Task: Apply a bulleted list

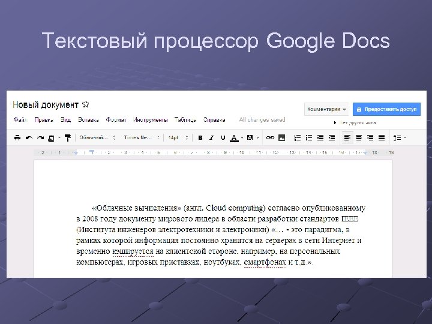Action: click(309, 137)
